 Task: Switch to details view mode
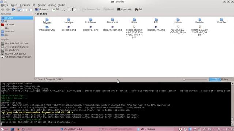pos(30,9)
